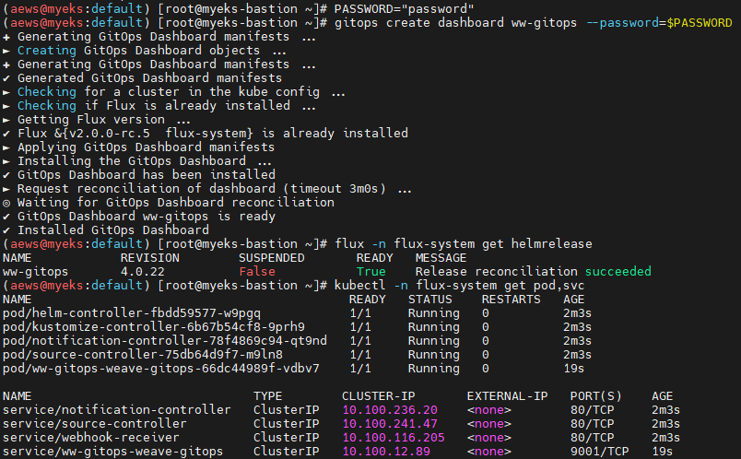Image resolution: width=741 pixels, height=459 pixels.
Task: Click the revision value 4.0.22
Action: tap(142, 271)
